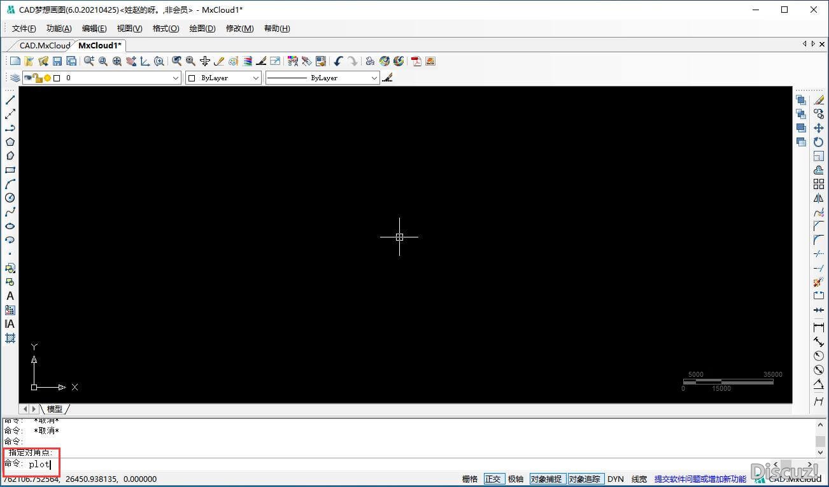
Task: Click the Pan hand icon
Action: click(131, 61)
